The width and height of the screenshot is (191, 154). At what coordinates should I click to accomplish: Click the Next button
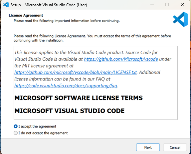(x=148, y=147)
